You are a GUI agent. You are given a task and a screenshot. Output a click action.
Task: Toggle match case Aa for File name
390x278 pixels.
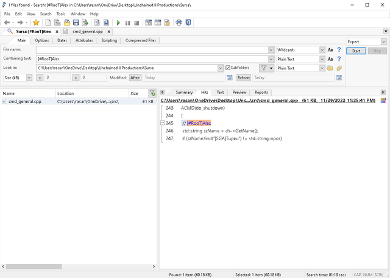tap(330, 50)
